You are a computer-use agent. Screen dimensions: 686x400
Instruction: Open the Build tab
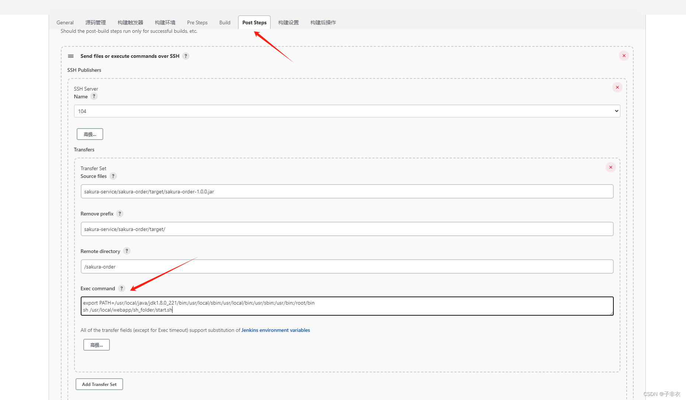pyautogui.click(x=225, y=22)
